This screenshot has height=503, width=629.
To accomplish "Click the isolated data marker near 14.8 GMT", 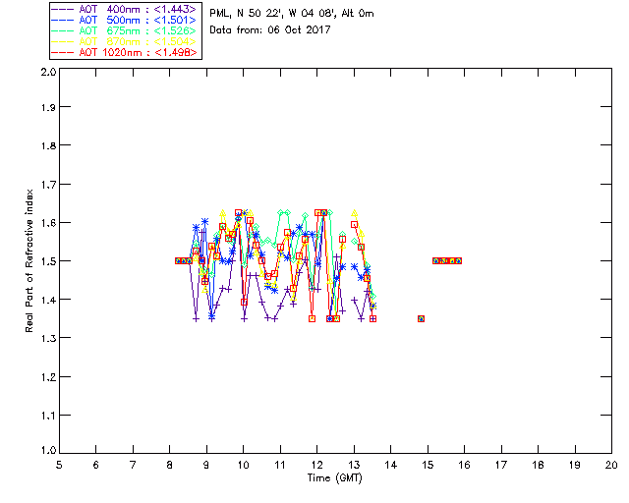I will coord(421,319).
